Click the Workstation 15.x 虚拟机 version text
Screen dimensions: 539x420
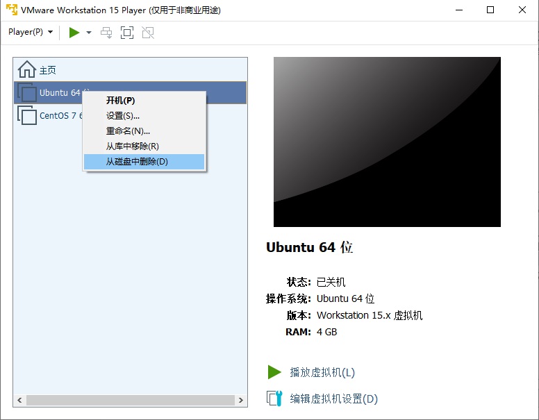tap(370, 315)
